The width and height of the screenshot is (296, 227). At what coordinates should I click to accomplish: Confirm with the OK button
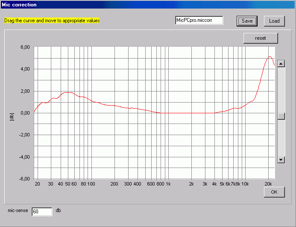pyautogui.click(x=274, y=192)
